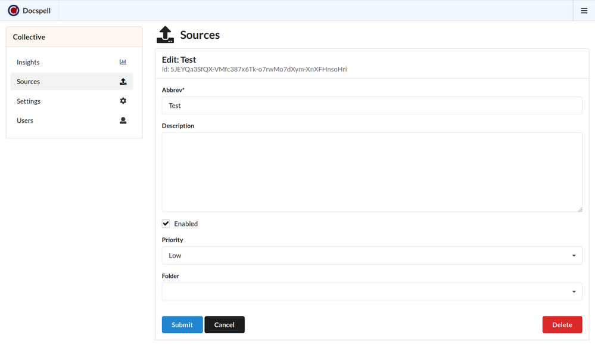
Task: Uncheck the Enabled checkbox
Action: coord(166,224)
